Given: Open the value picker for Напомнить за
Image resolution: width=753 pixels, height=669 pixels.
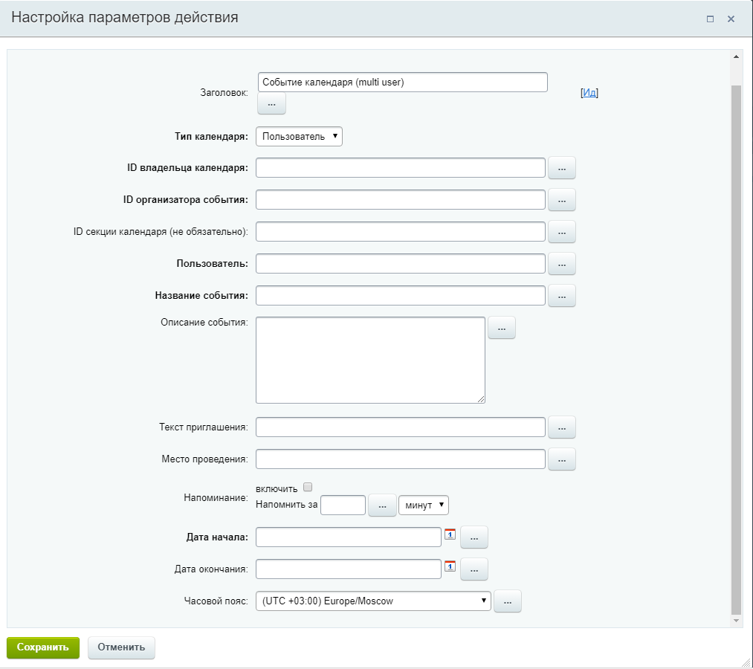Looking at the screenshot, I should 381,505.
